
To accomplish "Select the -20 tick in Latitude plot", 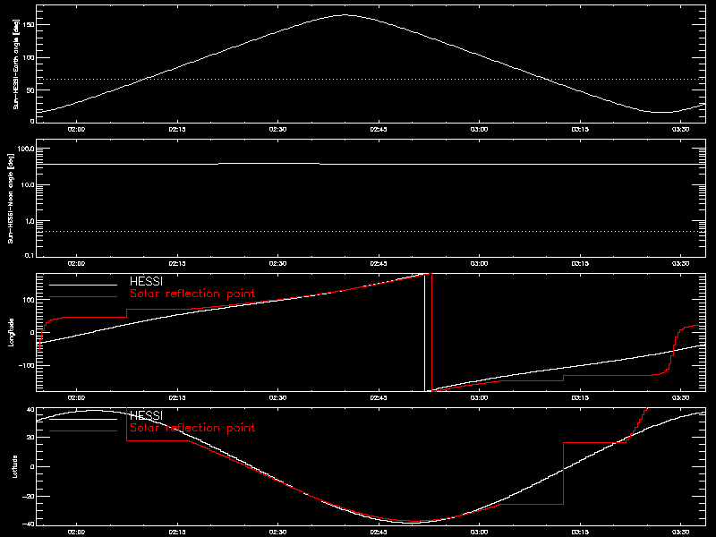I will 29,496.
